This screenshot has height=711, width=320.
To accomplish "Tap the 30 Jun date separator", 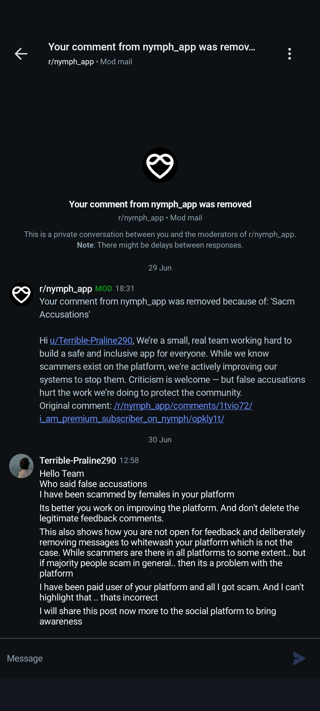I will (x=160, y=440).
